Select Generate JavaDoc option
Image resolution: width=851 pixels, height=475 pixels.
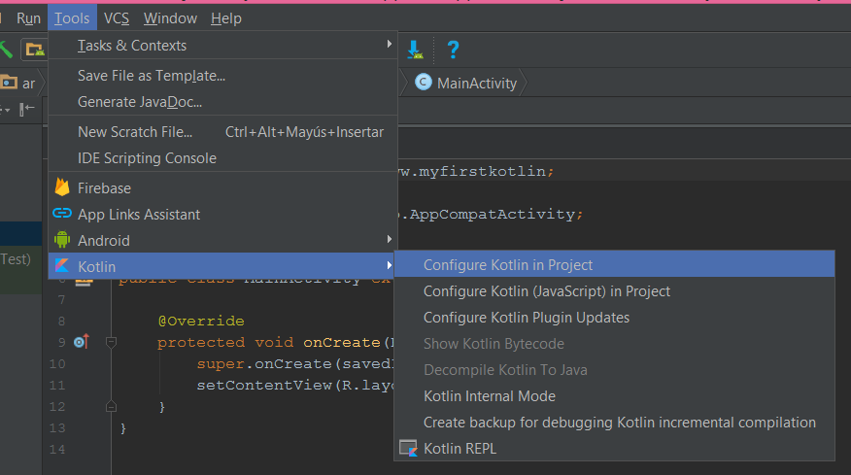(x=223, y=102)
